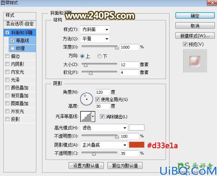The height and width of the screenshot is (176, 217).
Task: Click the 确定 button
Action: pyautogui.click(x=195, y=16)
